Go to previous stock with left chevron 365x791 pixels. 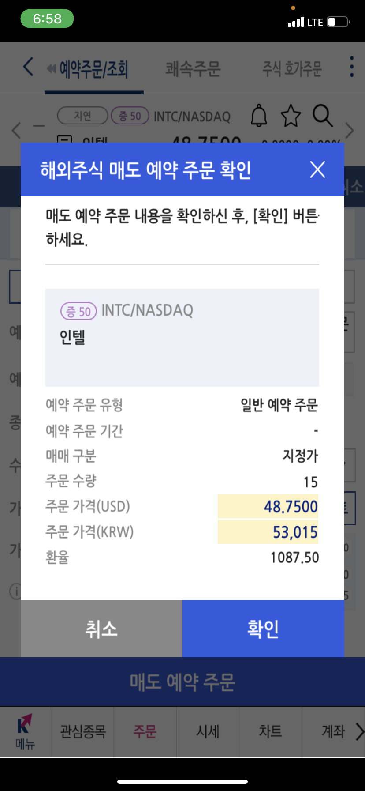(16, 130)
